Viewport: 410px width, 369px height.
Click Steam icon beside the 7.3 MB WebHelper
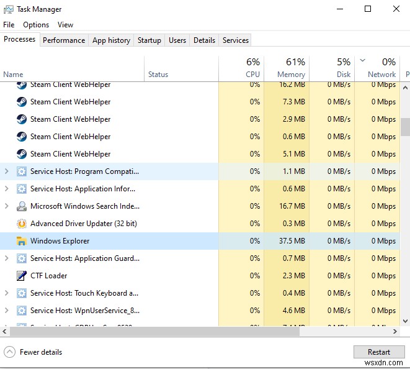pos(22,102)
